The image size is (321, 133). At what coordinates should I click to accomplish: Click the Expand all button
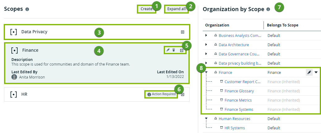click(176, 9)
